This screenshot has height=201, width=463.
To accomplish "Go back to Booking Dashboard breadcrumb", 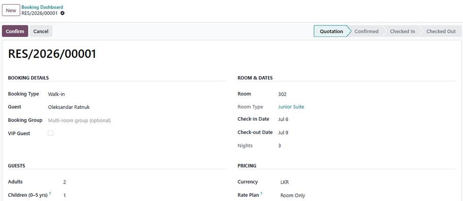I will pyautogui.click(x=42, y=7).
